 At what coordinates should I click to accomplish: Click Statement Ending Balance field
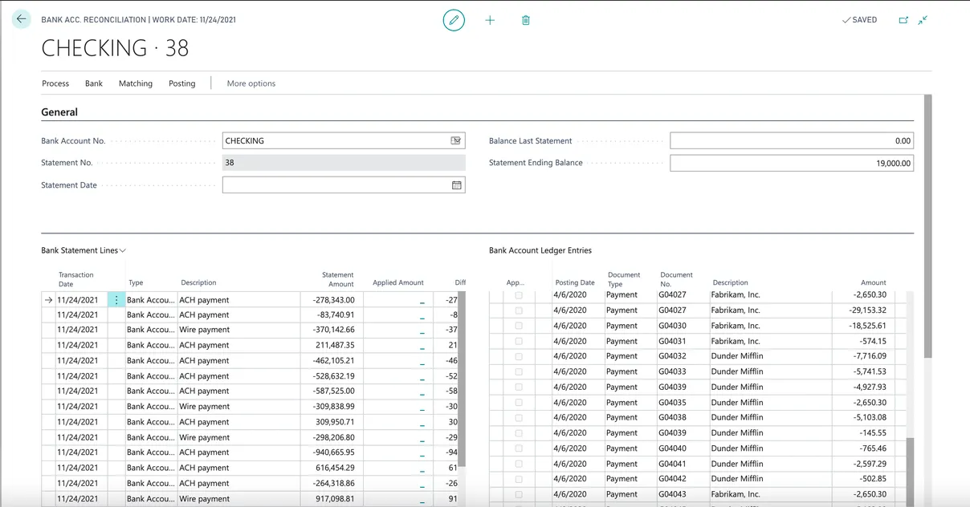pos(792,163)
